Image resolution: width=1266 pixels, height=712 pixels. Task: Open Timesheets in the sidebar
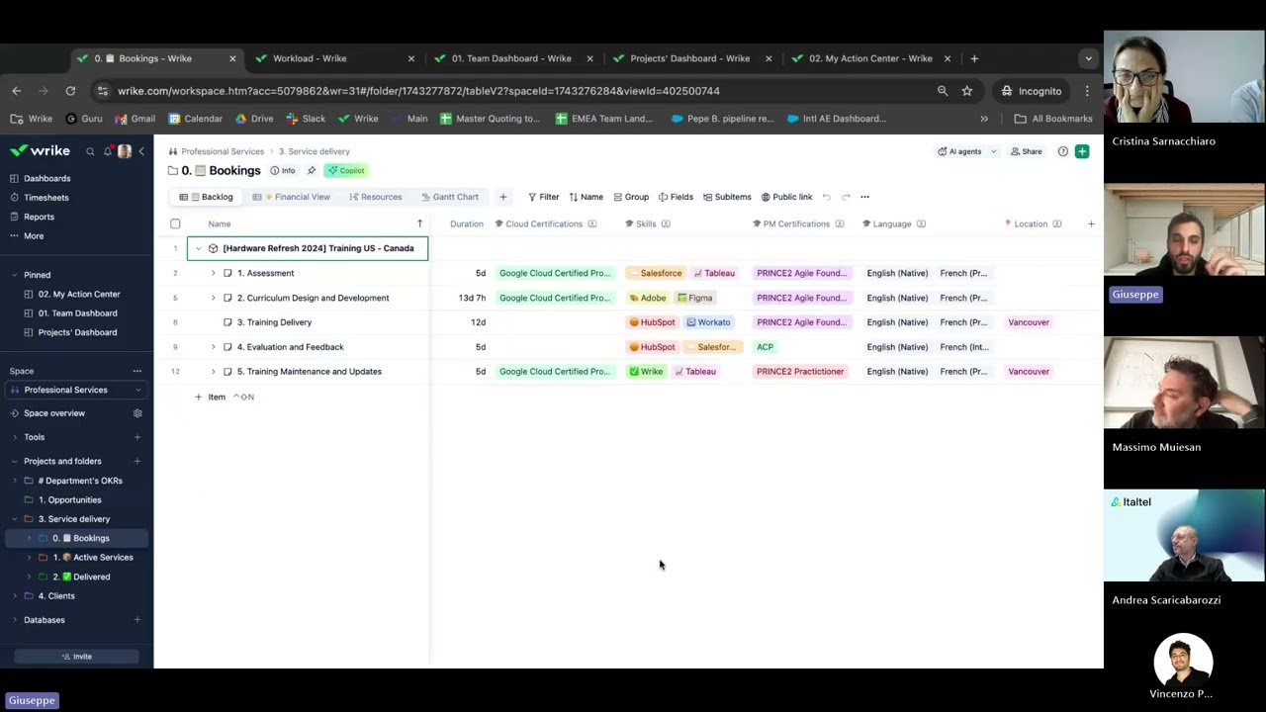45,198
